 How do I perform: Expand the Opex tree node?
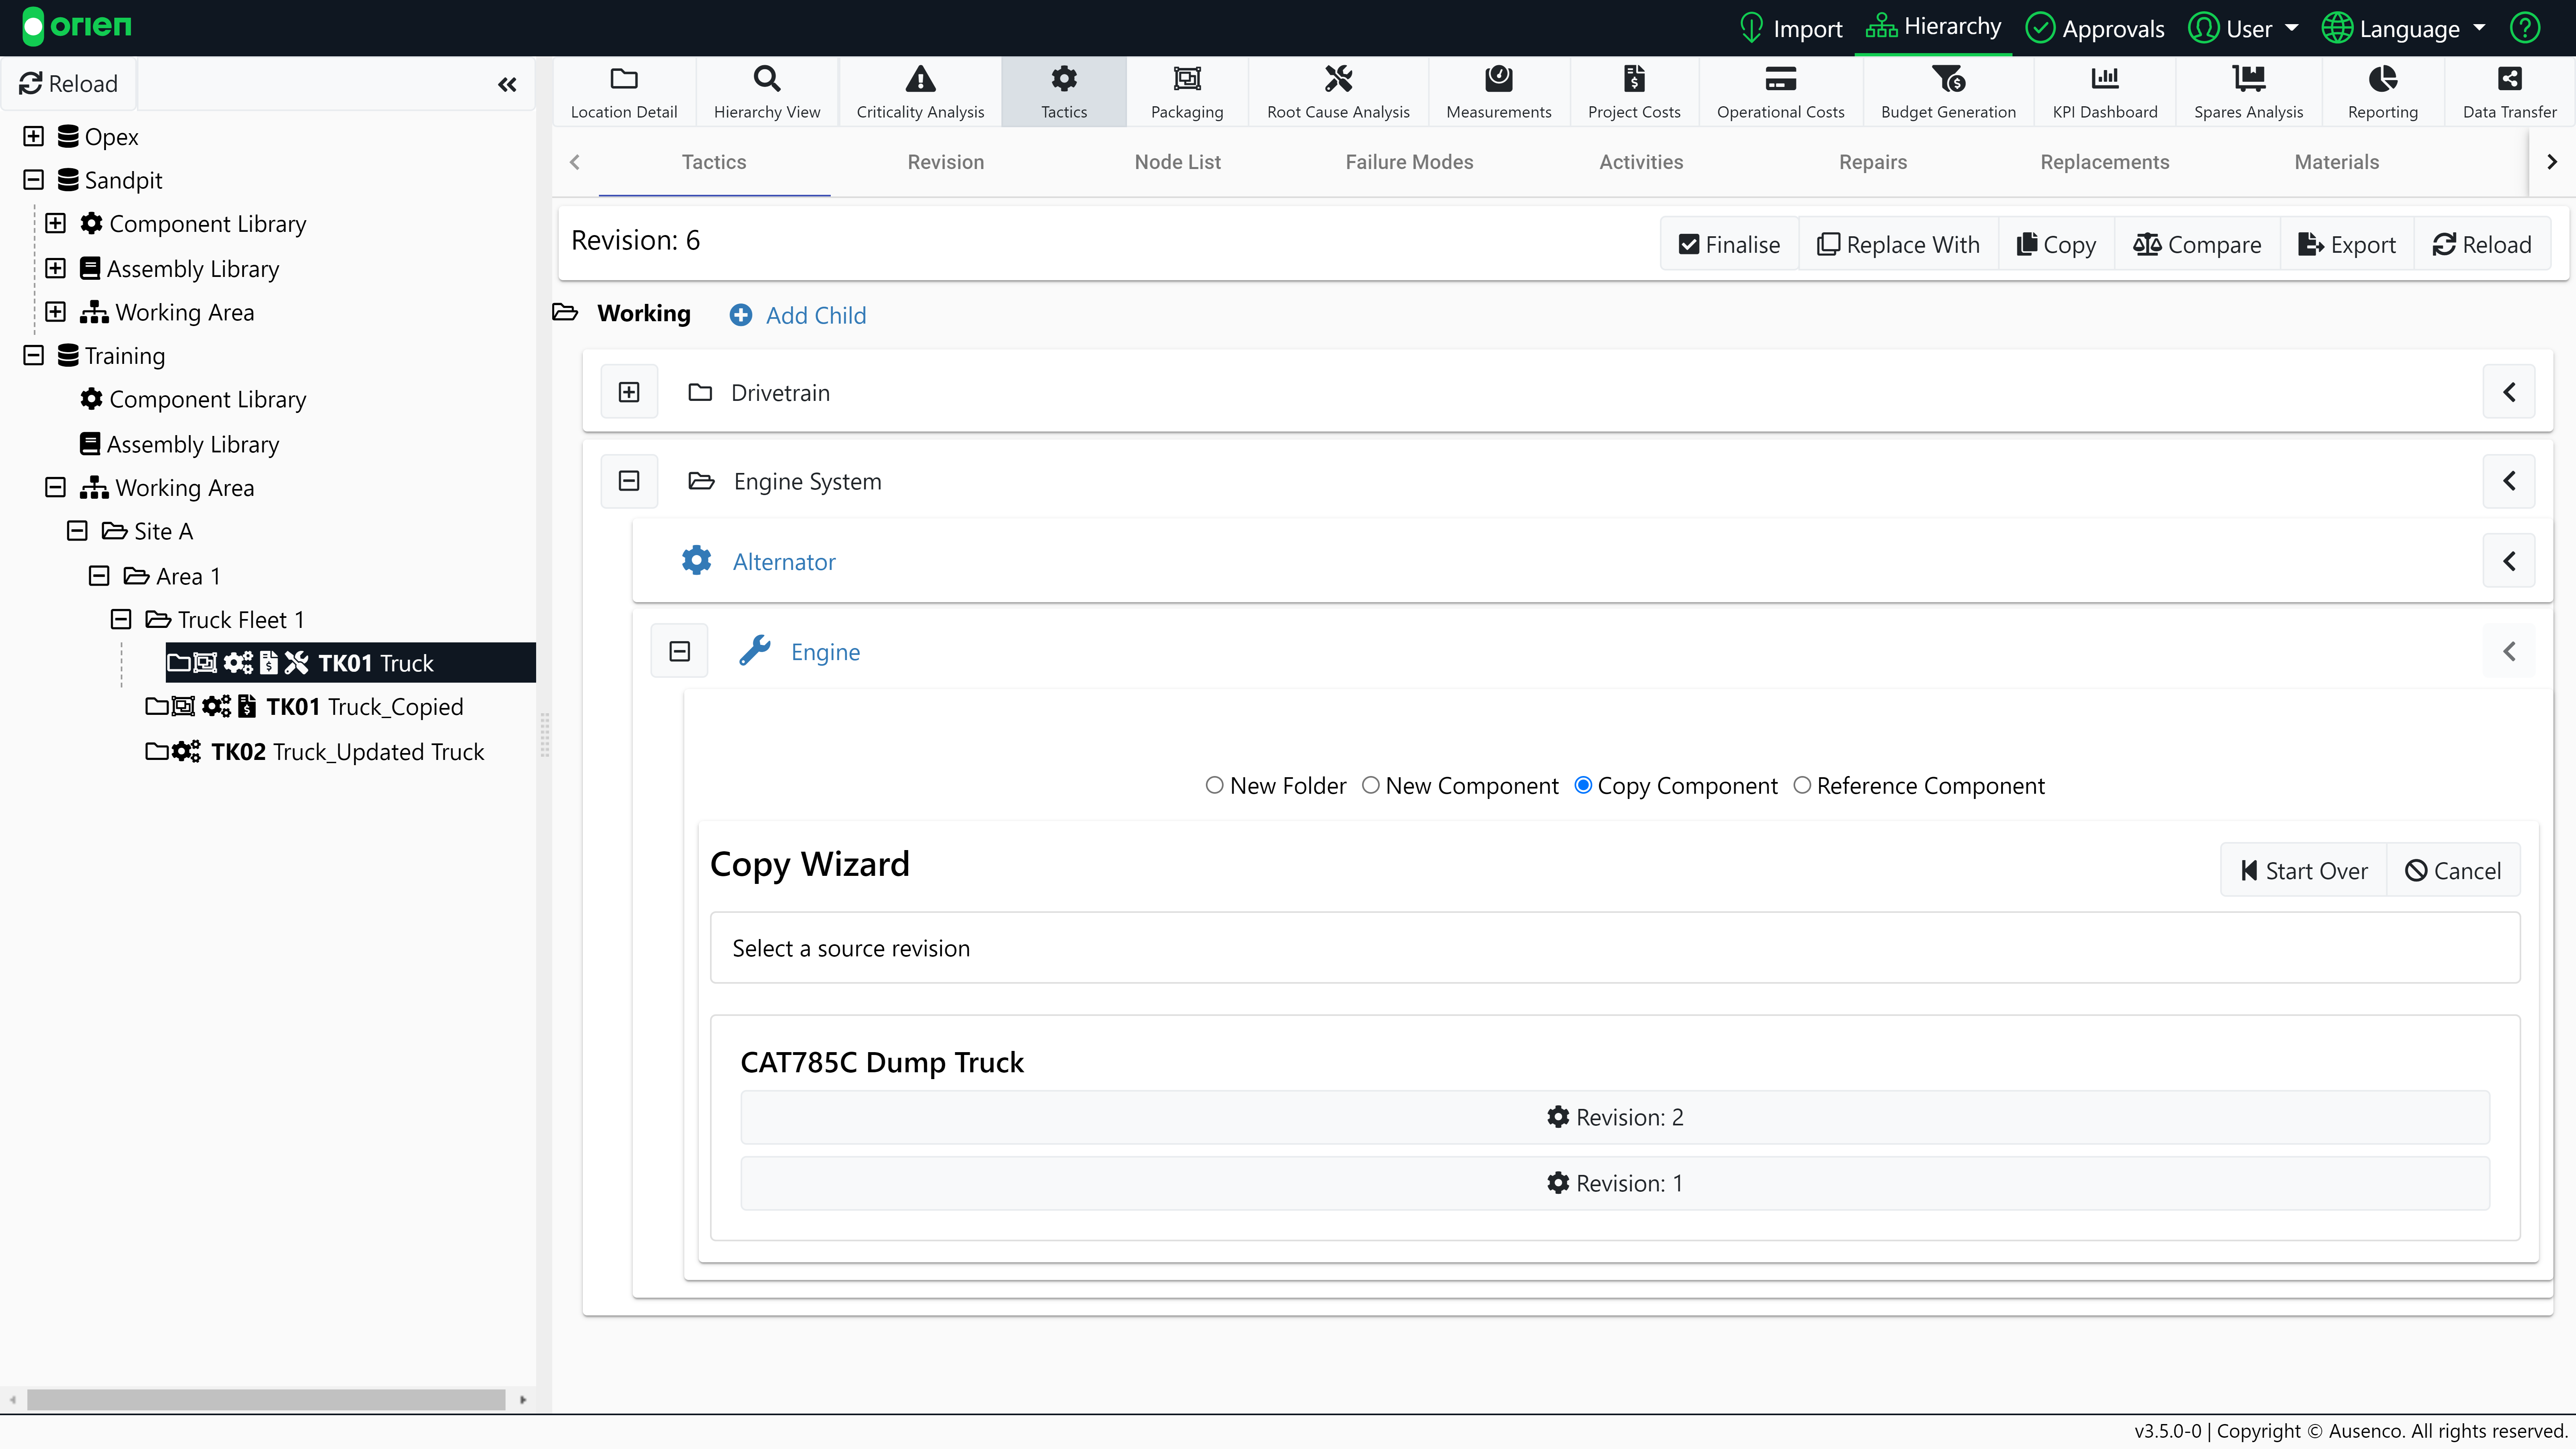(x=33, y=136)
